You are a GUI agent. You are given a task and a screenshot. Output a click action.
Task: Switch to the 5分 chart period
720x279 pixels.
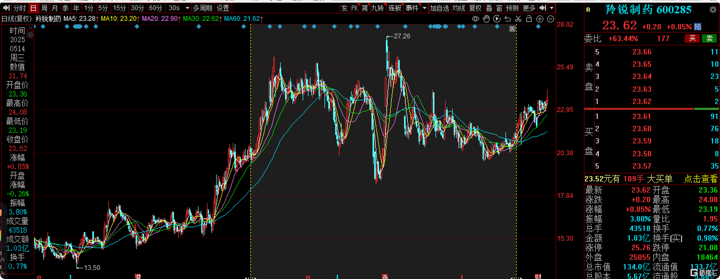[x=103, y=8]
